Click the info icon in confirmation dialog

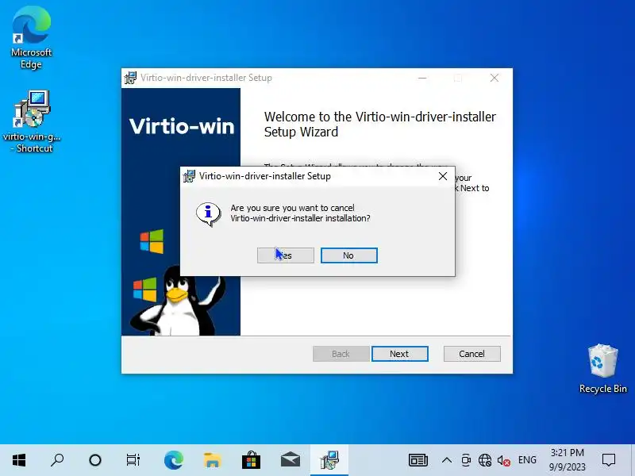[208, 213]
